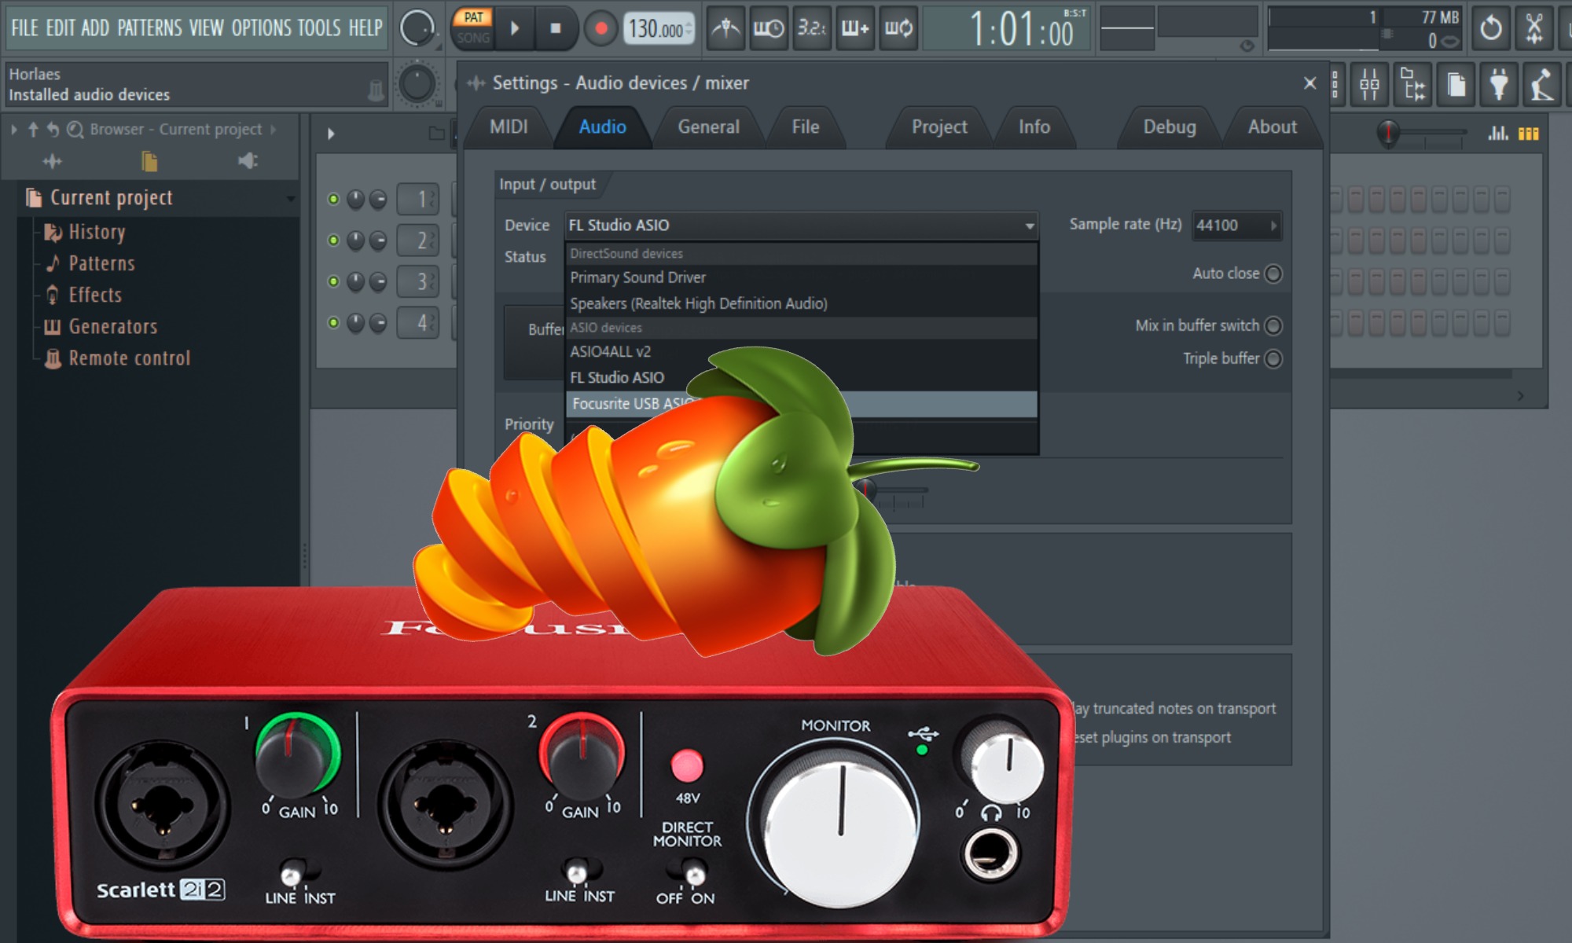Open the ADD menu
Viewport: 1572px width, 943px height.
[95, 28]
